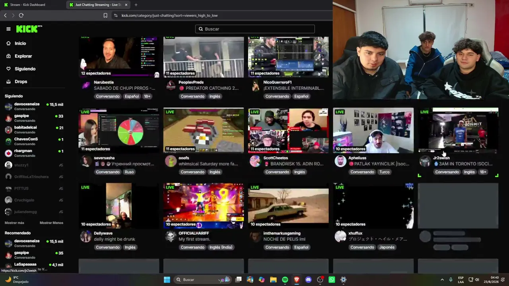509x286 pixels.
Task: Open ScottCheetos channel avatar
Action: [255, 161]
